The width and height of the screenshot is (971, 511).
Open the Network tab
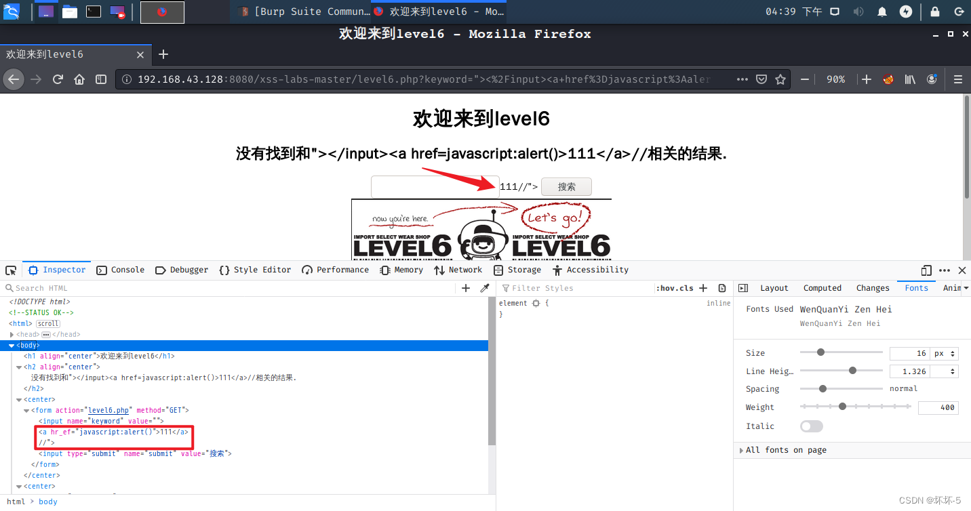pyautogui.click(x=458, y=270)
